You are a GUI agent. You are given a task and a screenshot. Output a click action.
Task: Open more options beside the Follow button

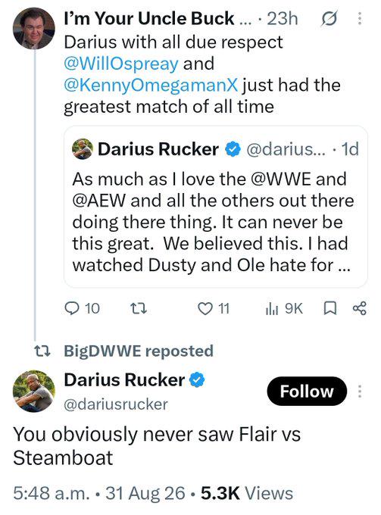tap(360, 392)
